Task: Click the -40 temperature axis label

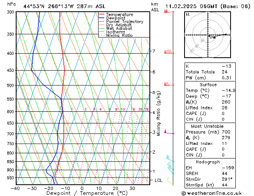Action: pos(15,188)
